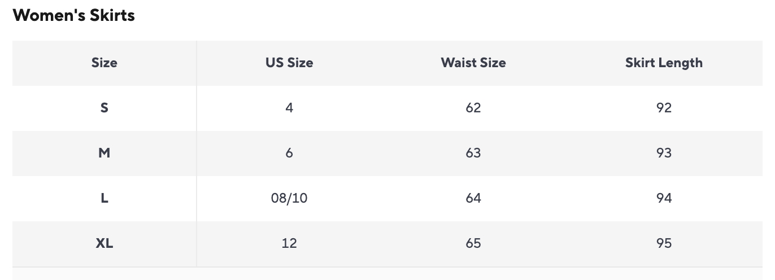
Task: Select waist size 63 cell
Action: coord(473,153)
